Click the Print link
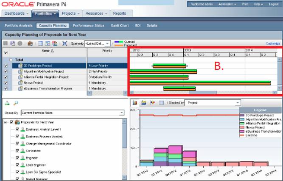 (x=245, y=4)
